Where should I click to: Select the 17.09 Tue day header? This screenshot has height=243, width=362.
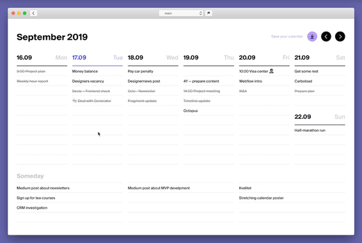(x=97, y=58)
